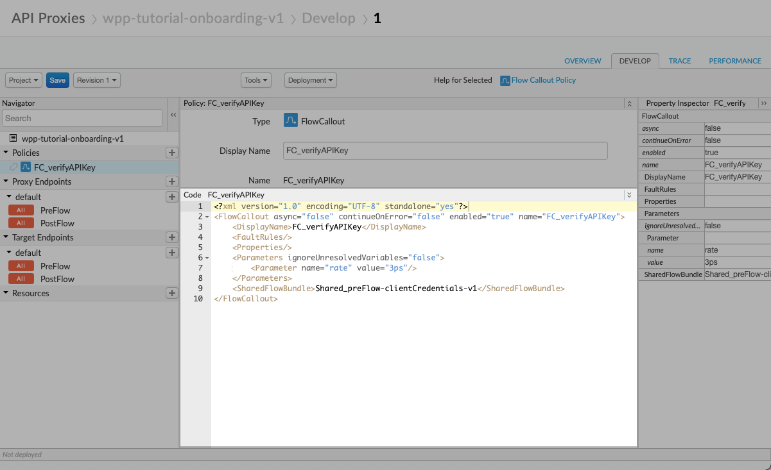The image size is (771, 470).
Task: Select FC_verifyAPIKey policy in the Navigator
Action: pos(64,167)
